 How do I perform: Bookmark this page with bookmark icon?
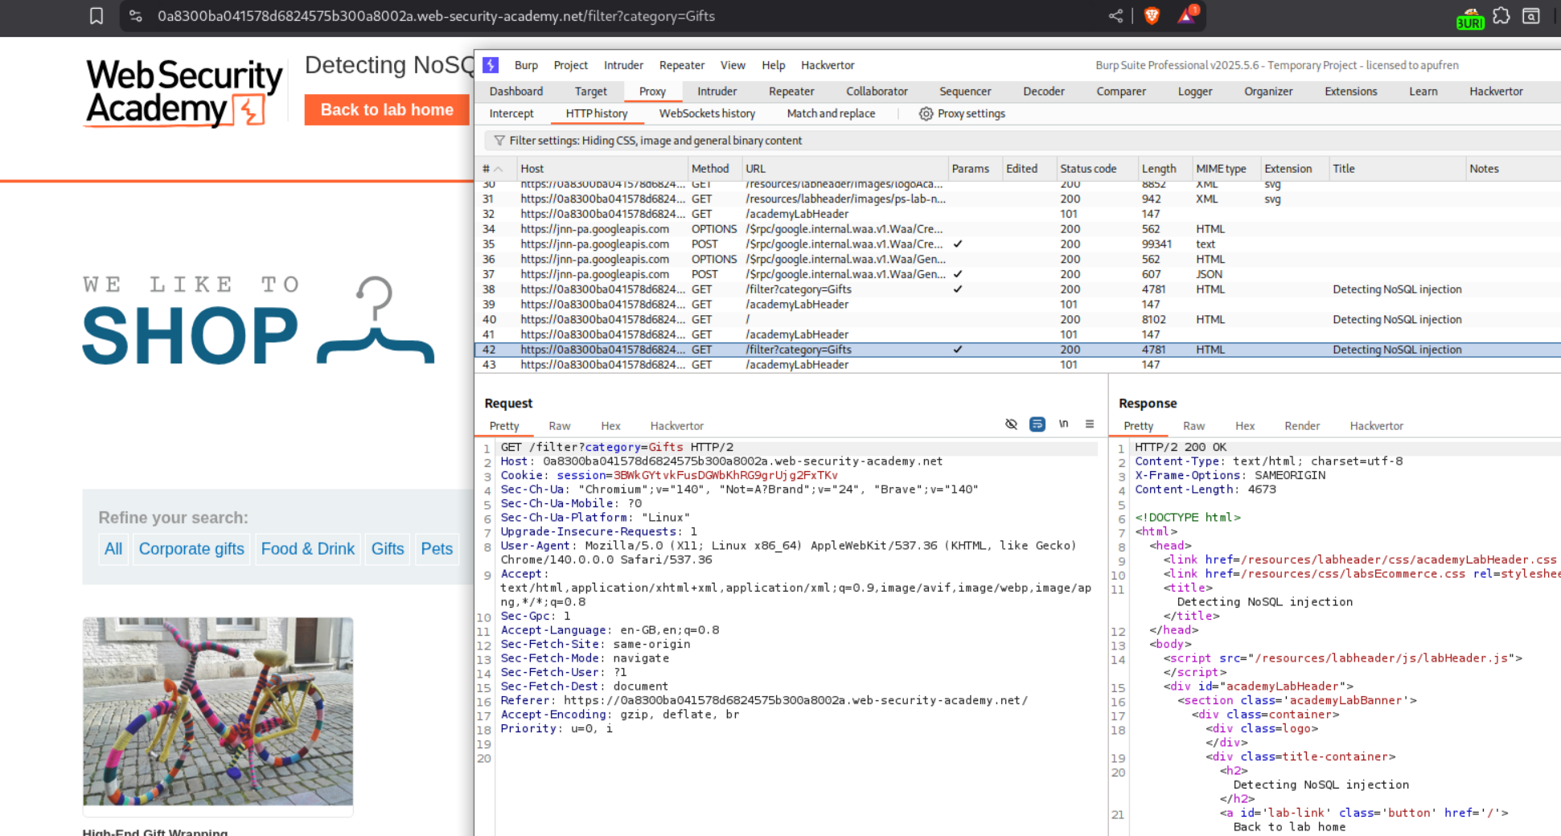[97, 16]
